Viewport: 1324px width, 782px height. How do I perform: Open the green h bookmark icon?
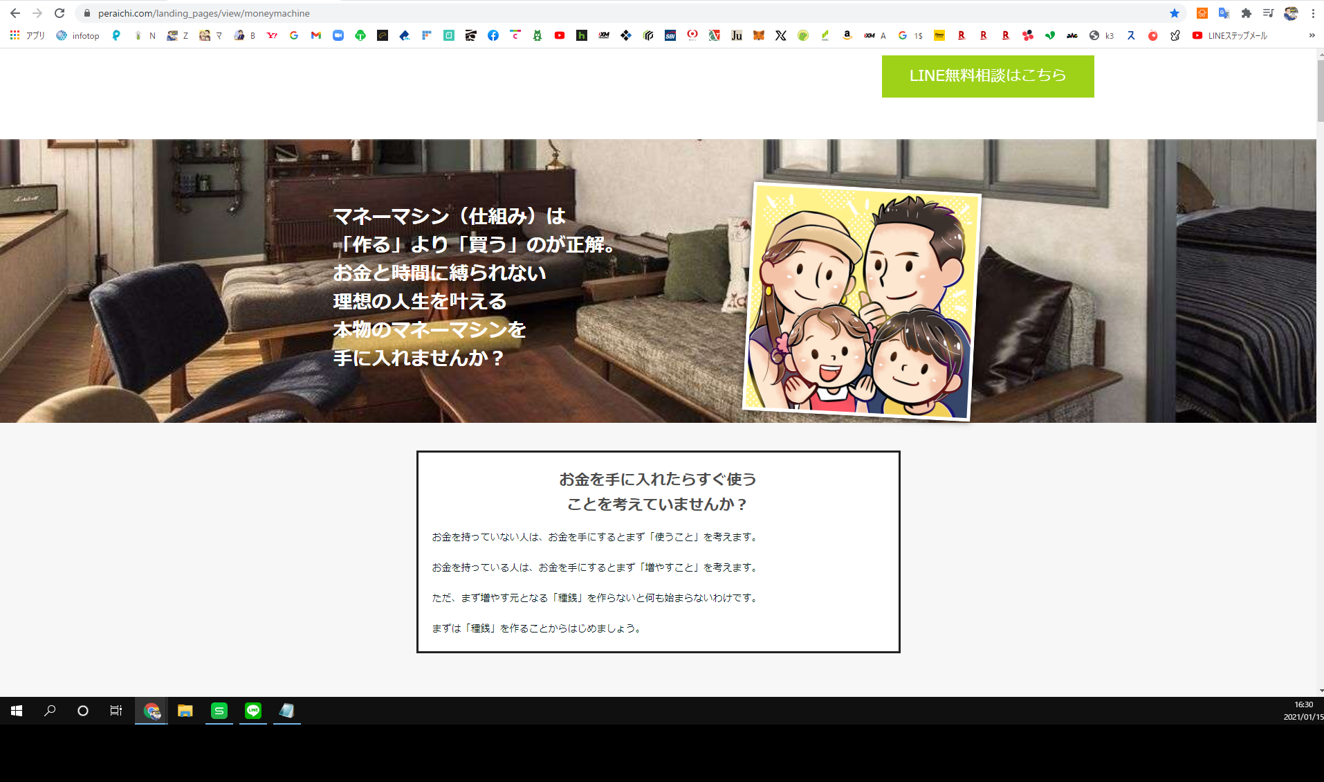coord(582,35)
